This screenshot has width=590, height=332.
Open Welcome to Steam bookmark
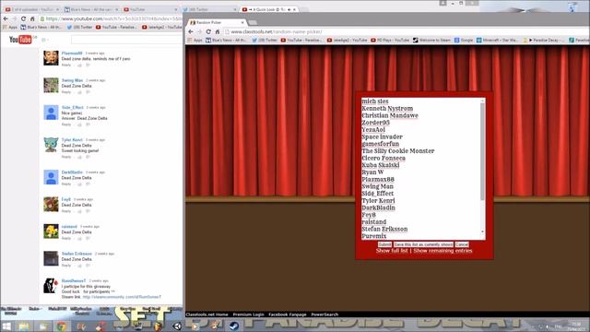coord(431,40)
